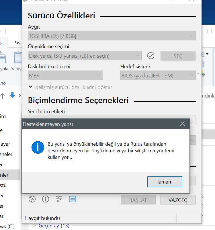
Task: Open the Aygıt TOSHIBA device dropdown
Action: (x=112, y=36)
